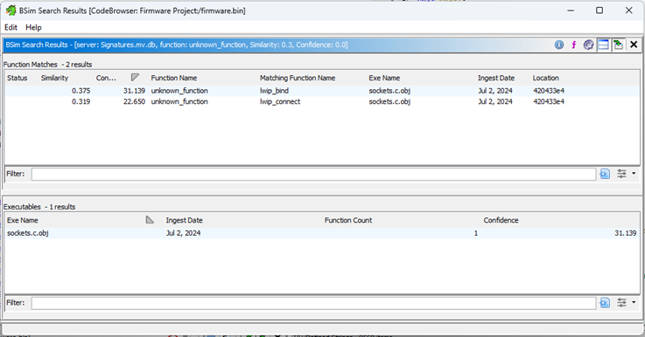Expand Function Matches filter options dropdown arrow

[634, 174]
